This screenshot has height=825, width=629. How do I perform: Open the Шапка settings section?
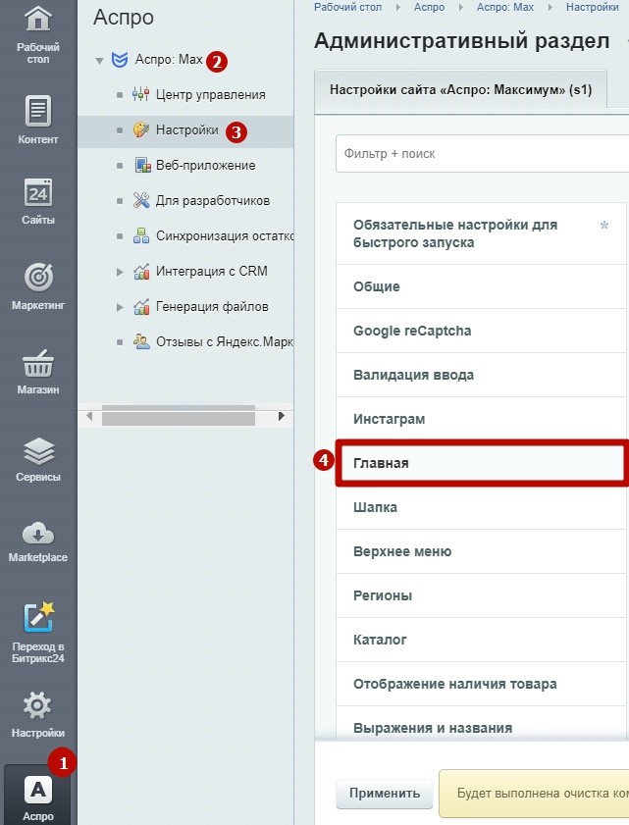coord(481,508)
